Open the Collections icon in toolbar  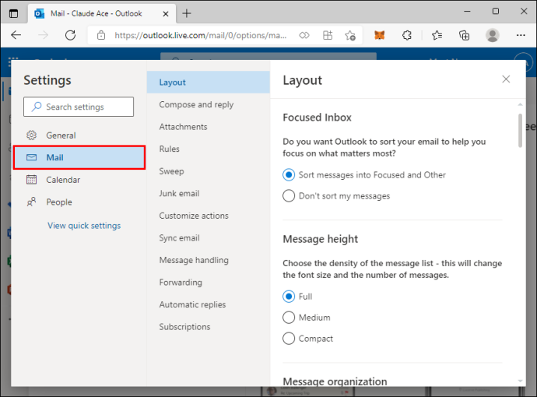464,35
